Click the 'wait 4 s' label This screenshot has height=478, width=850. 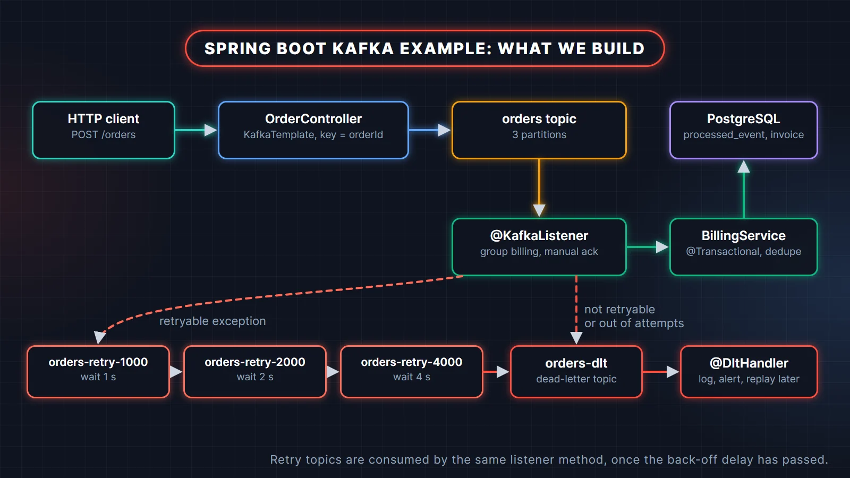pos(412,377)
